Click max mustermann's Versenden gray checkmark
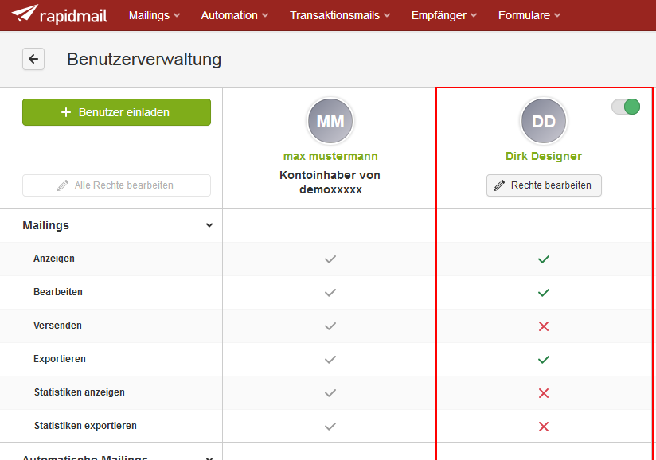The width and height of the screenshot is (656, 460). click(x=330, y=326)
